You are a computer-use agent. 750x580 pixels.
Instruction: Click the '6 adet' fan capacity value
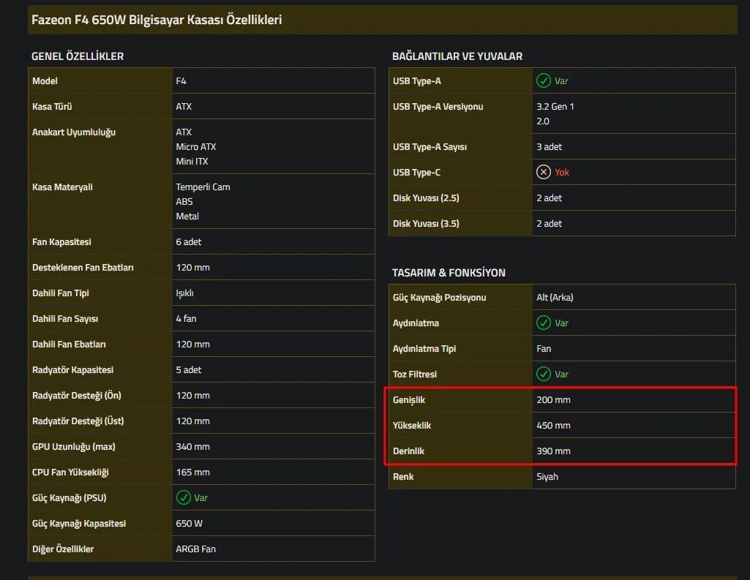(x=189, y=242)
